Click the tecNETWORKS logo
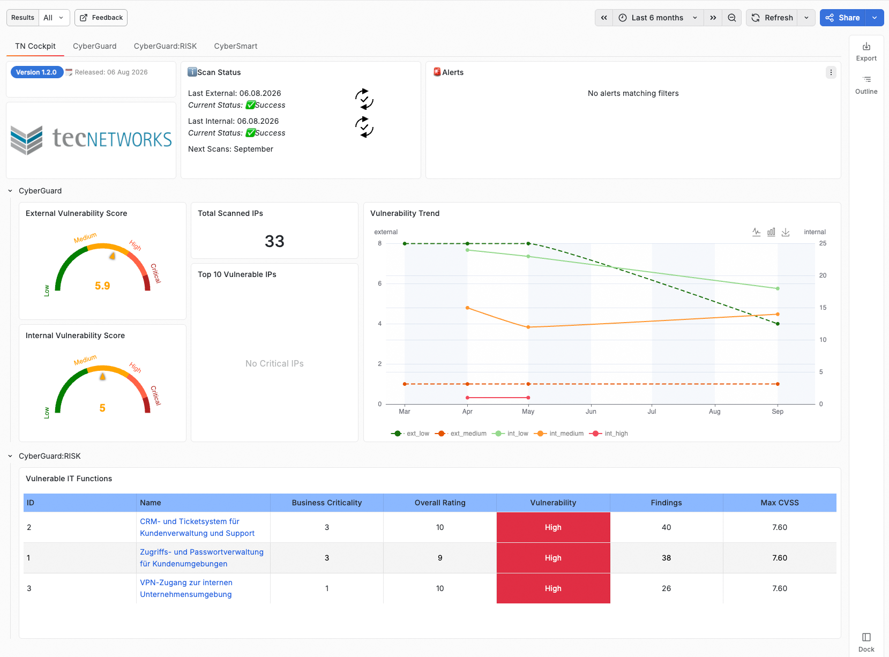Image resolution: width=889 pixels, height=657 pixels. pos(91,140)
